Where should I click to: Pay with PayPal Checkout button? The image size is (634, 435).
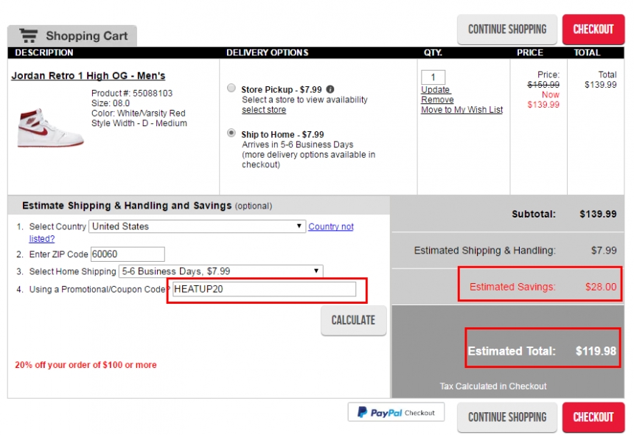click(x=397, y=412)
